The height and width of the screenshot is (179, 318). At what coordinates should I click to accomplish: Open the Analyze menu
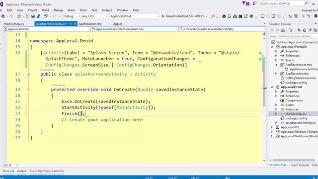107,10
